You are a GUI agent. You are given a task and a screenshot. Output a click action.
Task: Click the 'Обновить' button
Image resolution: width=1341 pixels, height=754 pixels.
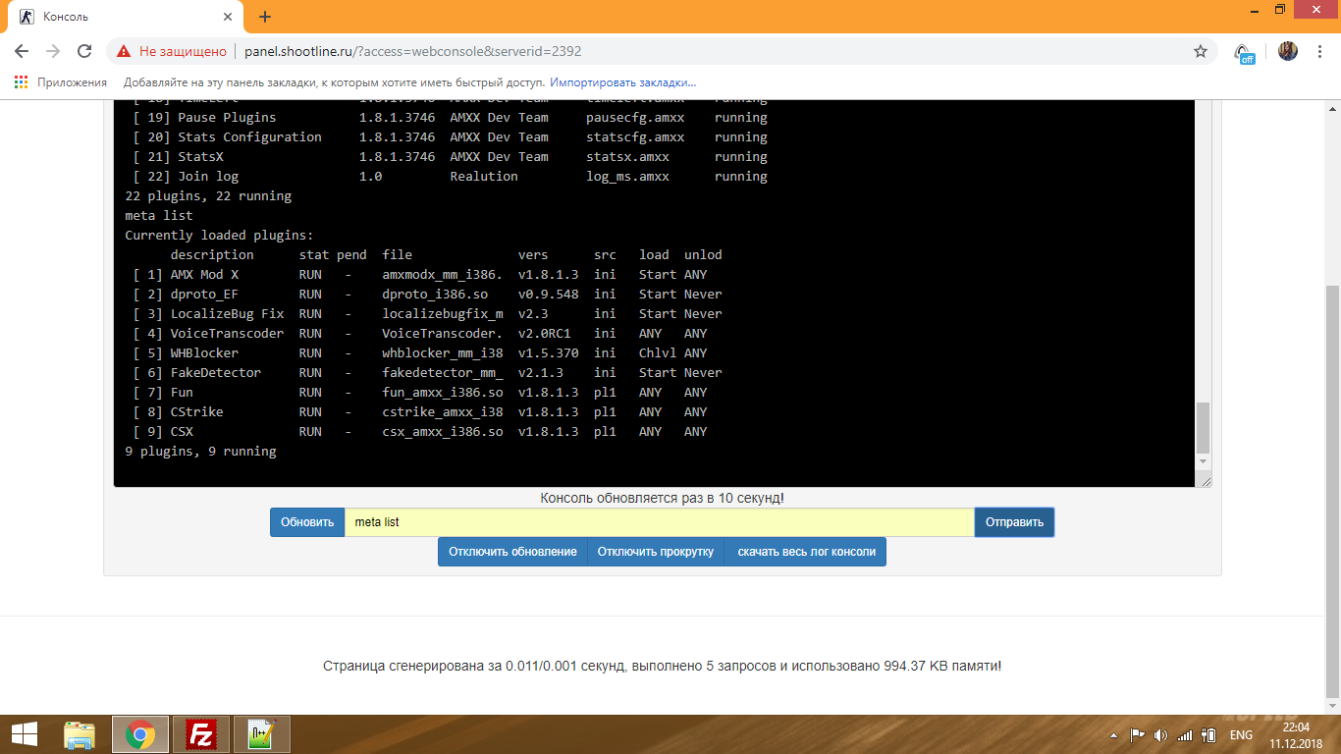pos(307,522)
